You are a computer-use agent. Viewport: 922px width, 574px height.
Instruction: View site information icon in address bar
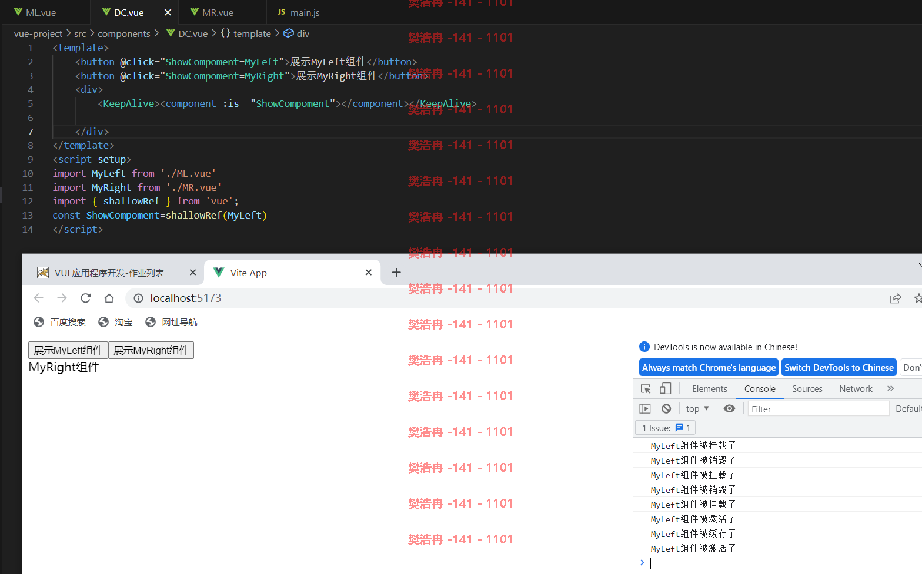click(x=138, y=298)
